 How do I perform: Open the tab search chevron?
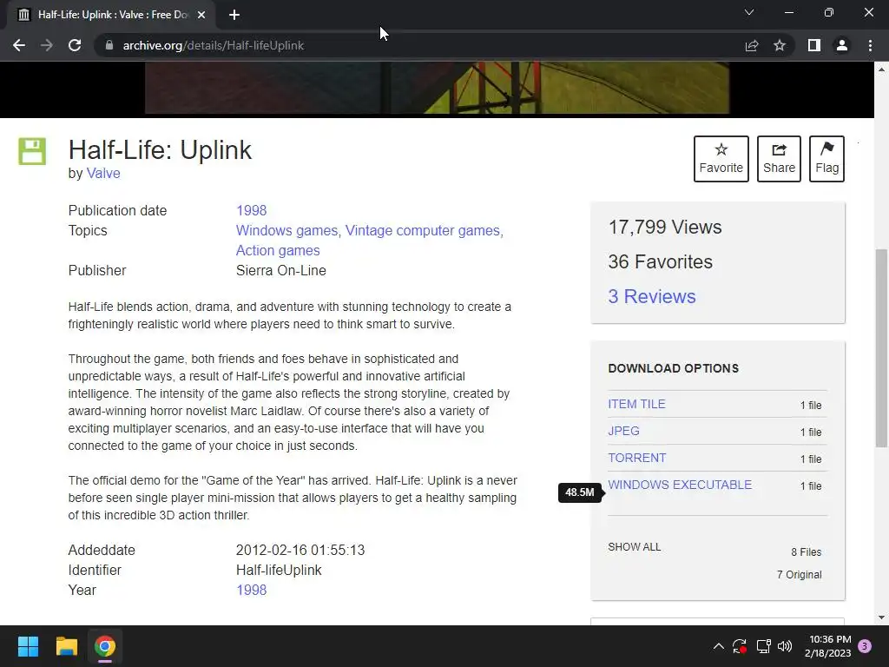point(749,12)
